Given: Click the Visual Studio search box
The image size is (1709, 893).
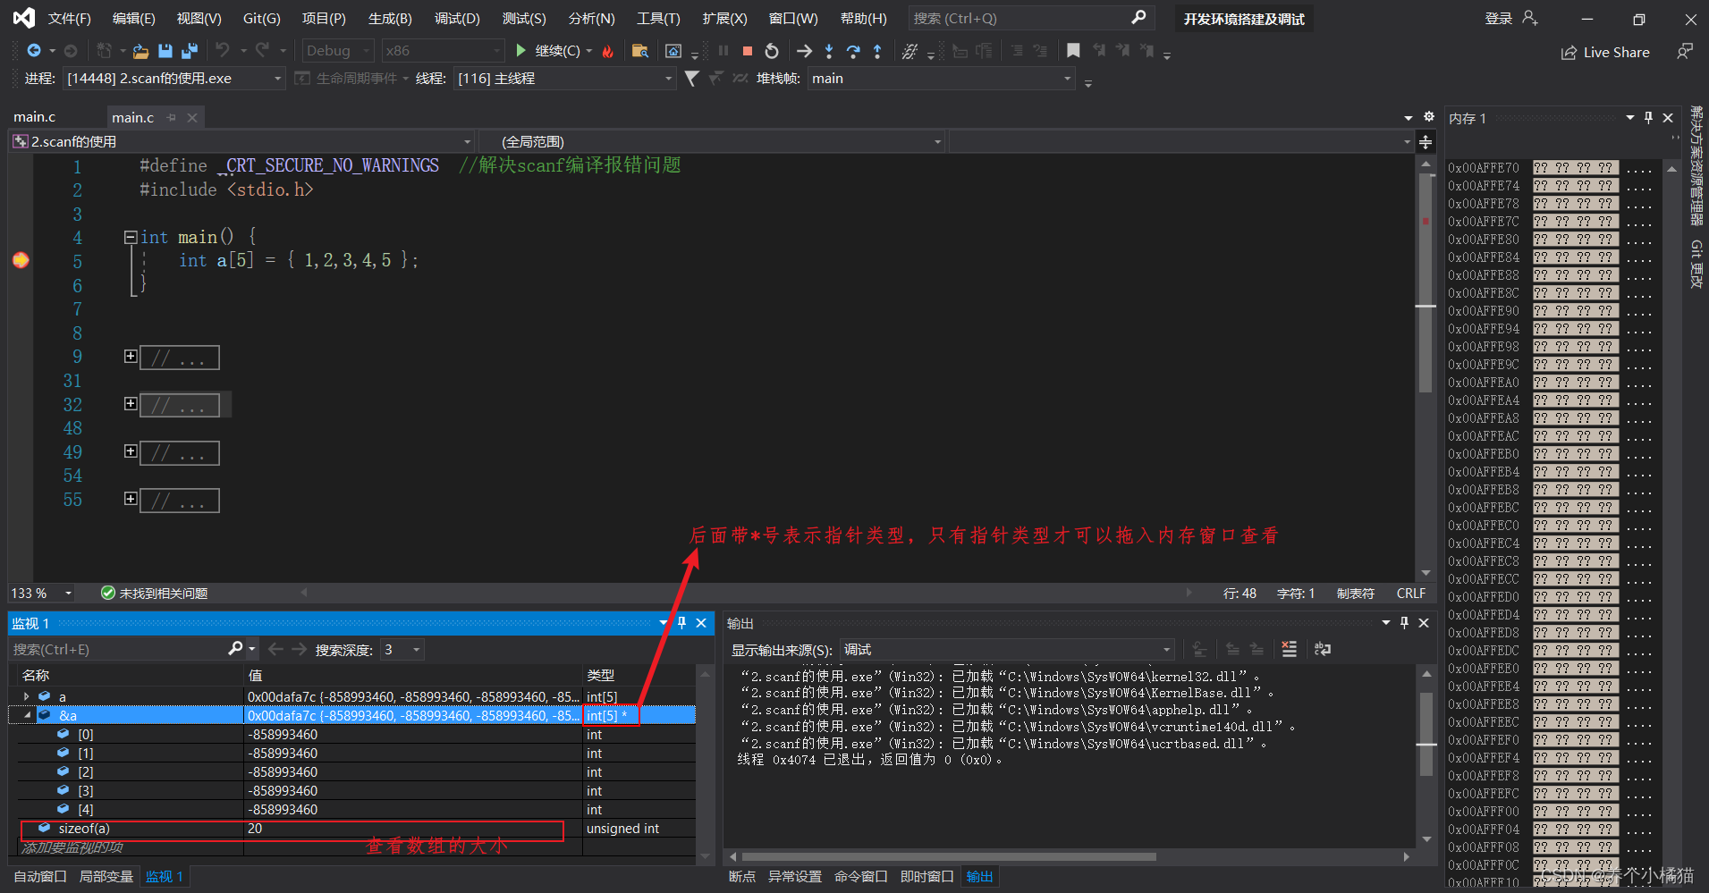Looking at the screenshot, I should [1031, 19].
